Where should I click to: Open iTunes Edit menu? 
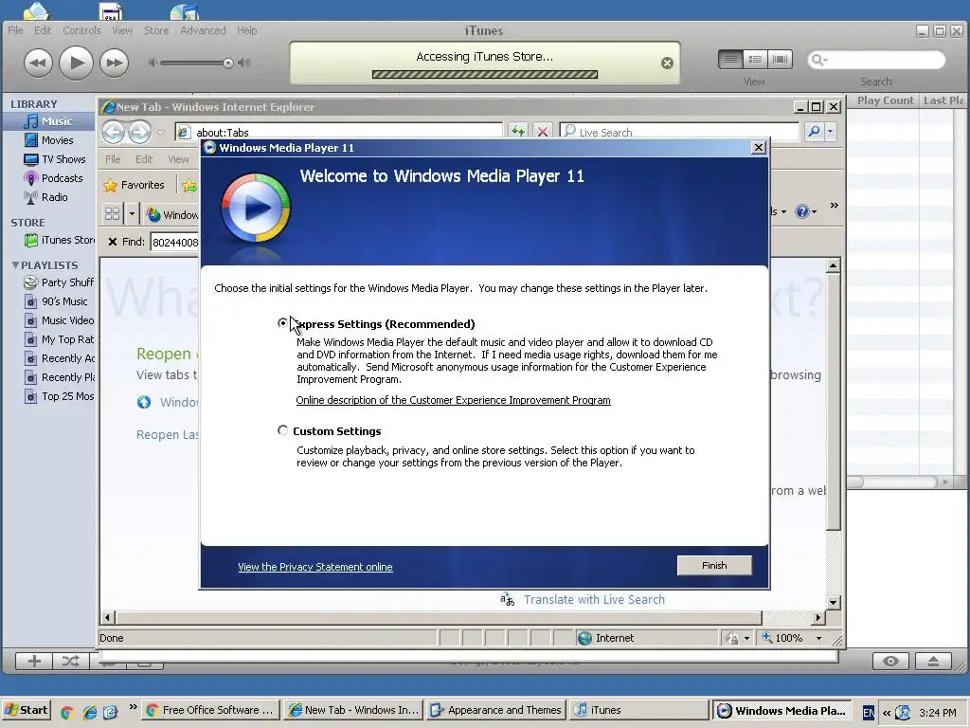click(43, 30)
